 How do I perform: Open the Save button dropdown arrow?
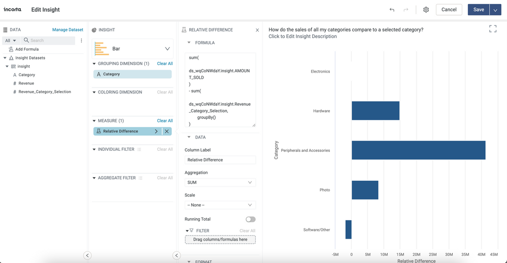click(x=496, y=10)
